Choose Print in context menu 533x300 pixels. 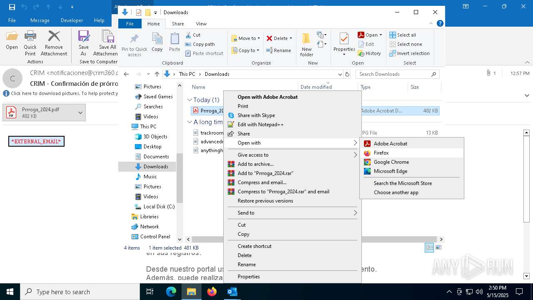point(292,106)
